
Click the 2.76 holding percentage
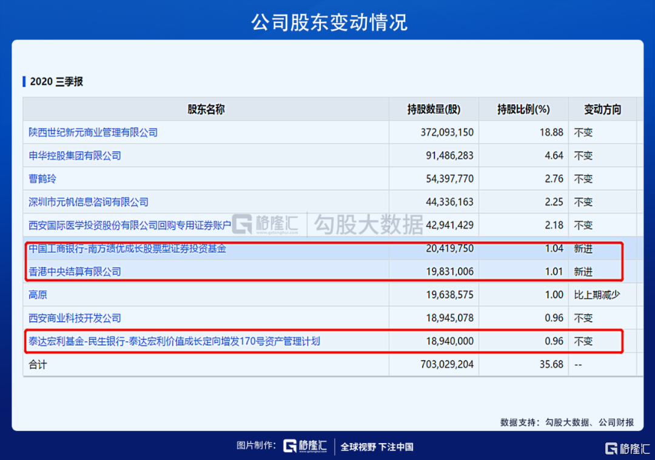[554, 179]
